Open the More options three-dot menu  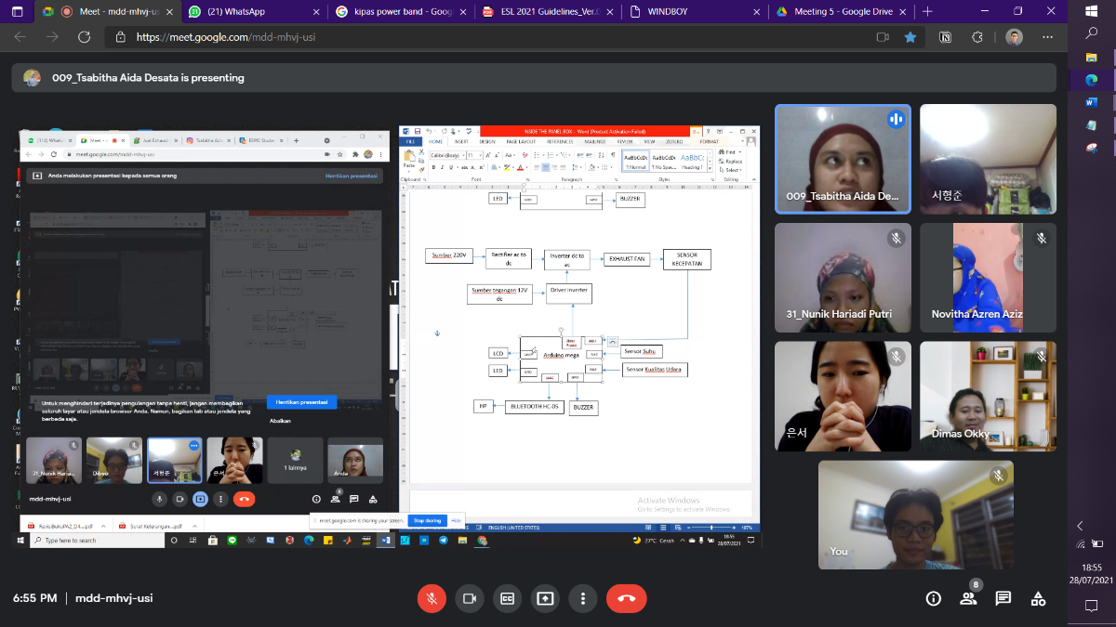583,599
